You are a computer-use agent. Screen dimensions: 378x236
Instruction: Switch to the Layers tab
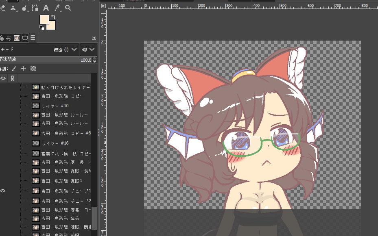click(33, 38)
